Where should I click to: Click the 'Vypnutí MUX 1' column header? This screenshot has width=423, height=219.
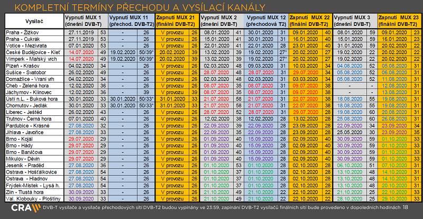(x=85, y=21)
